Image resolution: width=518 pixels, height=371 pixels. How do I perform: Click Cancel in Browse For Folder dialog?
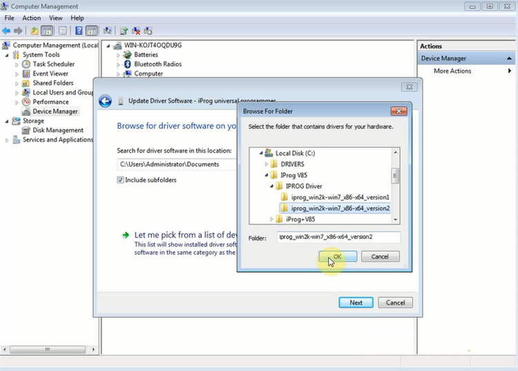coord(380,257)
